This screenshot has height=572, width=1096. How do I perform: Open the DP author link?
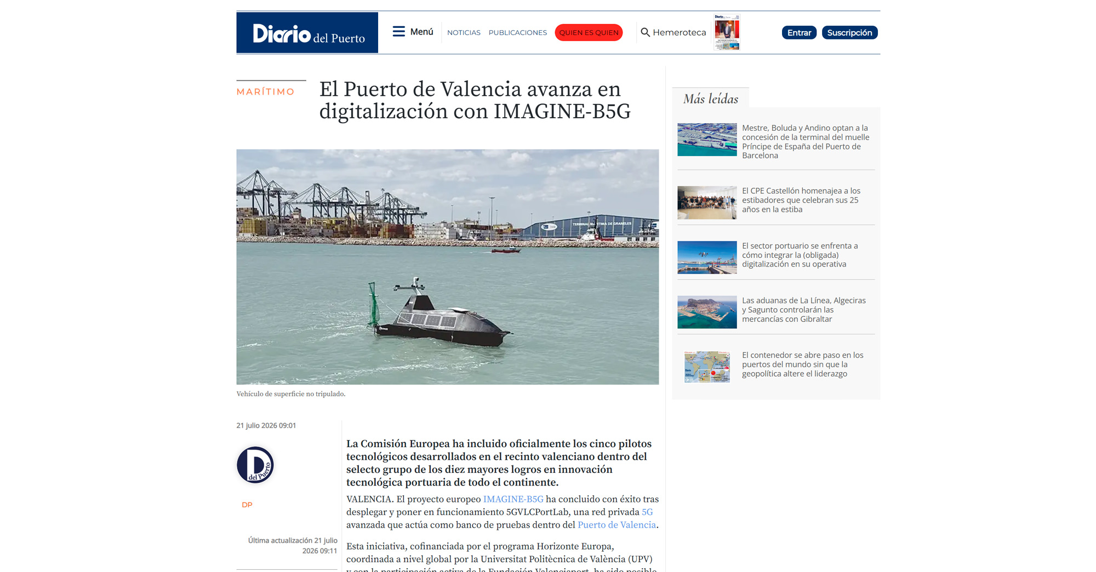pos(247,505)
